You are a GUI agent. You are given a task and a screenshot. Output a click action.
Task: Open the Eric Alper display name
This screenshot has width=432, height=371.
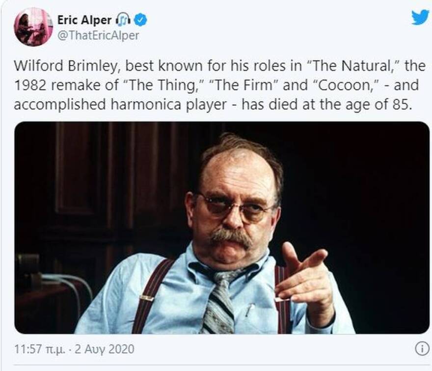[x=84, y=20]
